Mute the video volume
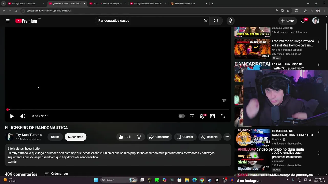This screenshot has height=184, width=328. pyautogui.click(x=23, y=116)
